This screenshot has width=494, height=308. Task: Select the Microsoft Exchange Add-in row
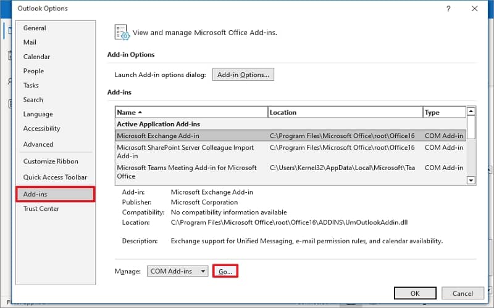pos(290,136)
